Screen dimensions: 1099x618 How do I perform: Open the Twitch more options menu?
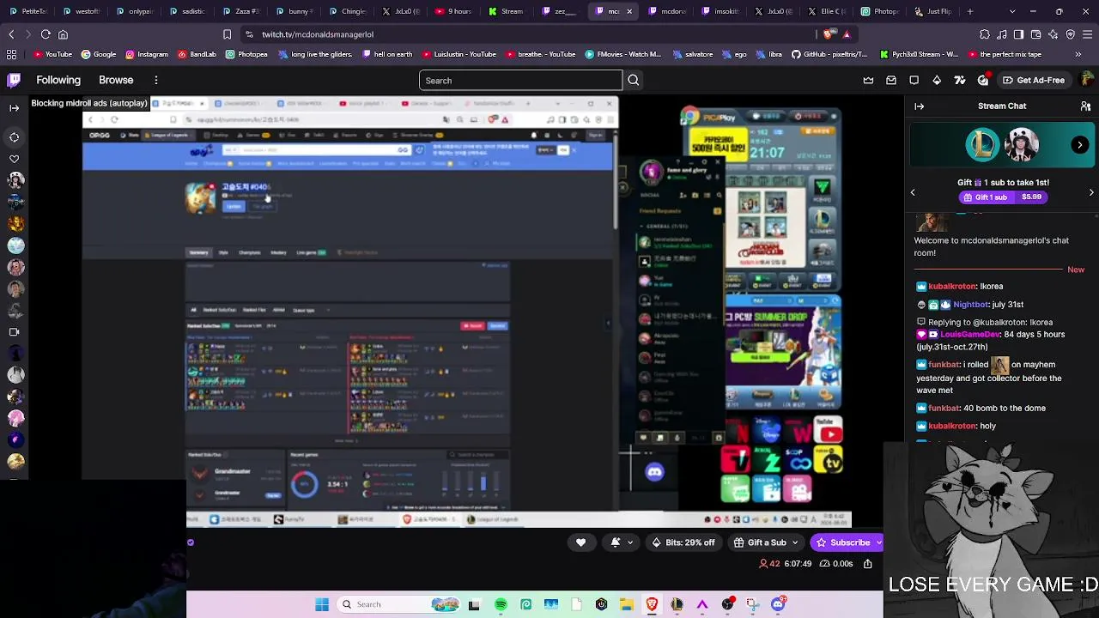coord(156,80)
